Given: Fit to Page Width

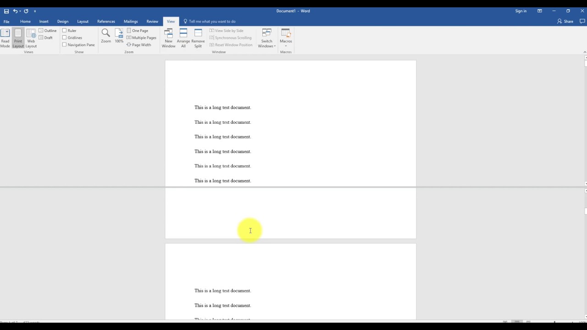Looking at the screenshot, I should (139, 45).
